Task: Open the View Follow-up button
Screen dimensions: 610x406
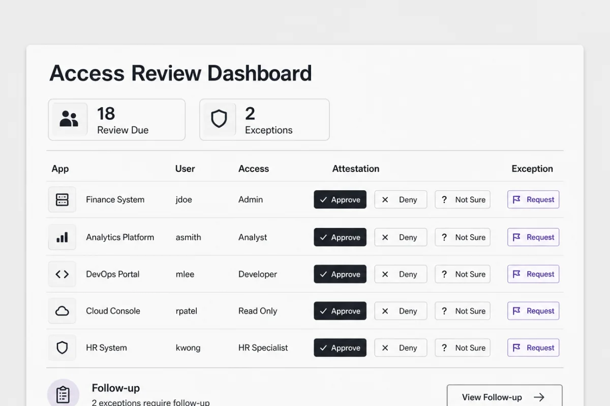Action: tap(504, 395)
